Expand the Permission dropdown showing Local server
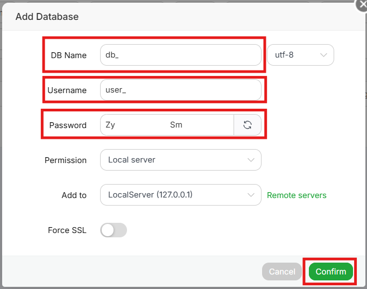The image size is (367, 289). (x=180, y=160)
